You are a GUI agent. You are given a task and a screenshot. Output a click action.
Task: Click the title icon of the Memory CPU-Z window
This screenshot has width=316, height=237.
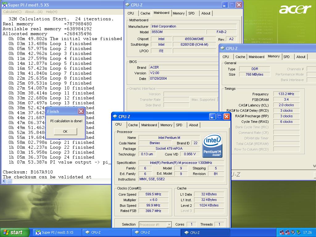222,48
